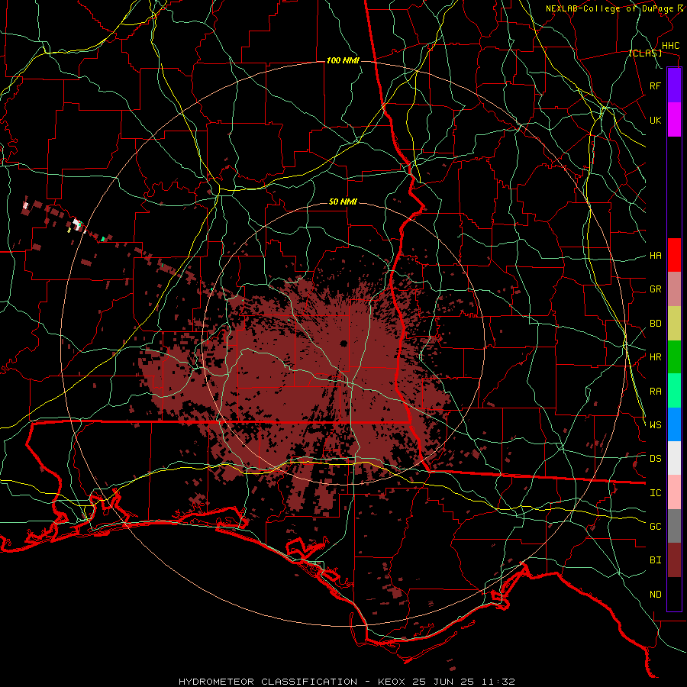This screenshot has width=687, height=687.
Task: Click the IC pink legend swatch
Action: coord(674,492)
